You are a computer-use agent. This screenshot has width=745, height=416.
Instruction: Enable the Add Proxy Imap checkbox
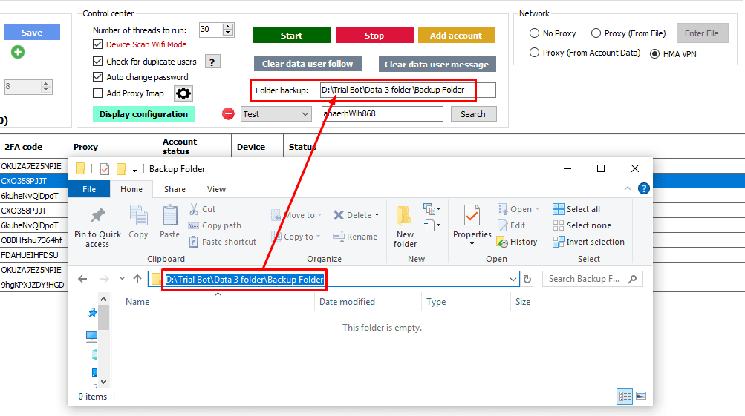[98, 93]
